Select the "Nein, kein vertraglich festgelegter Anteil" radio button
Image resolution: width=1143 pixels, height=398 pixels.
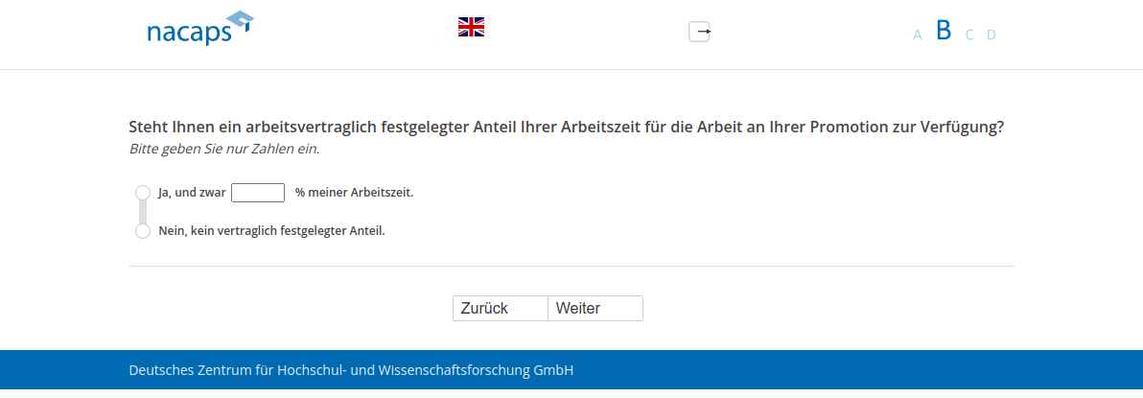143,231
